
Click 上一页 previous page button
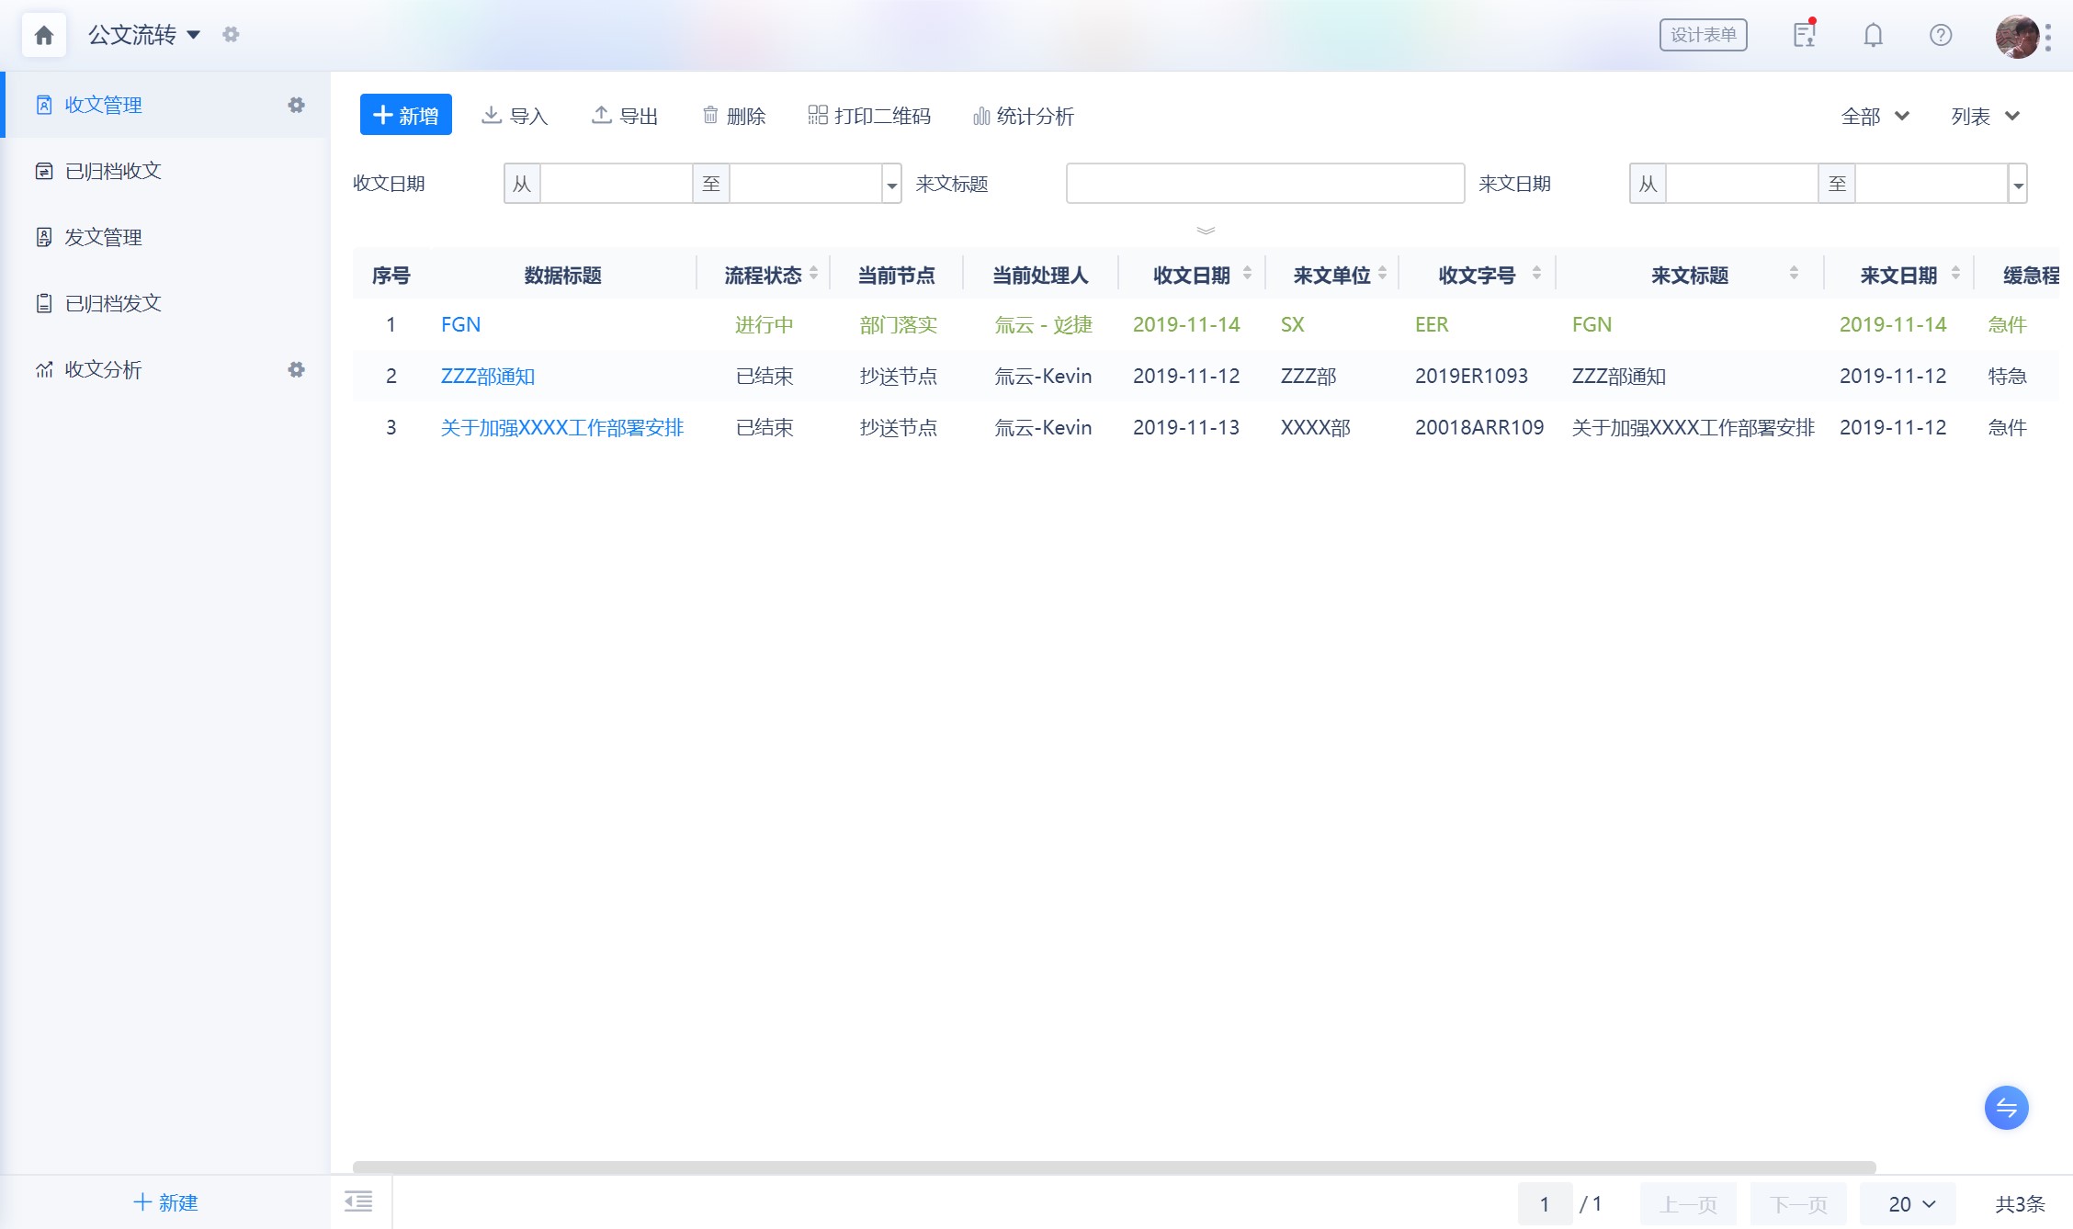tap(1688, 1203)
